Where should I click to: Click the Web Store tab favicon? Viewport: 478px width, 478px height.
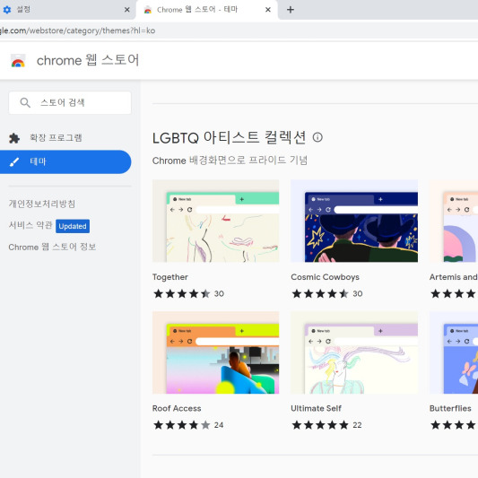[148, 10]
